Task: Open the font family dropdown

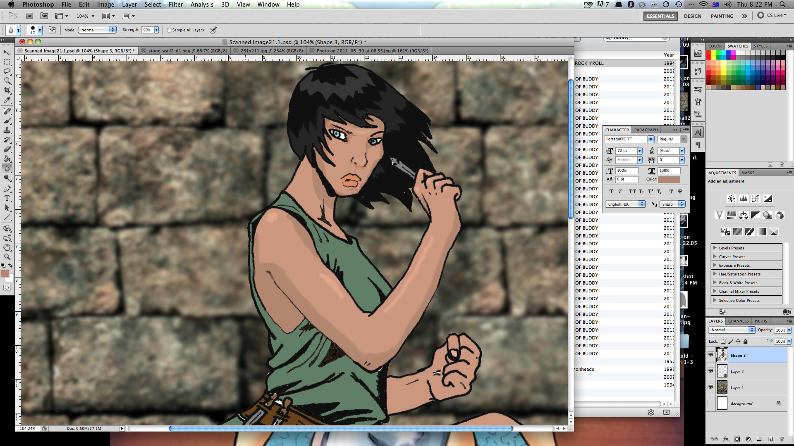Action: (651, 140)
